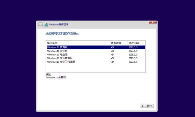Image resolution: width=195 pixels, height=117 pixels.
Task: Click 2023/5/5 date of 企业版 row
Action: (x=133, y=51)
